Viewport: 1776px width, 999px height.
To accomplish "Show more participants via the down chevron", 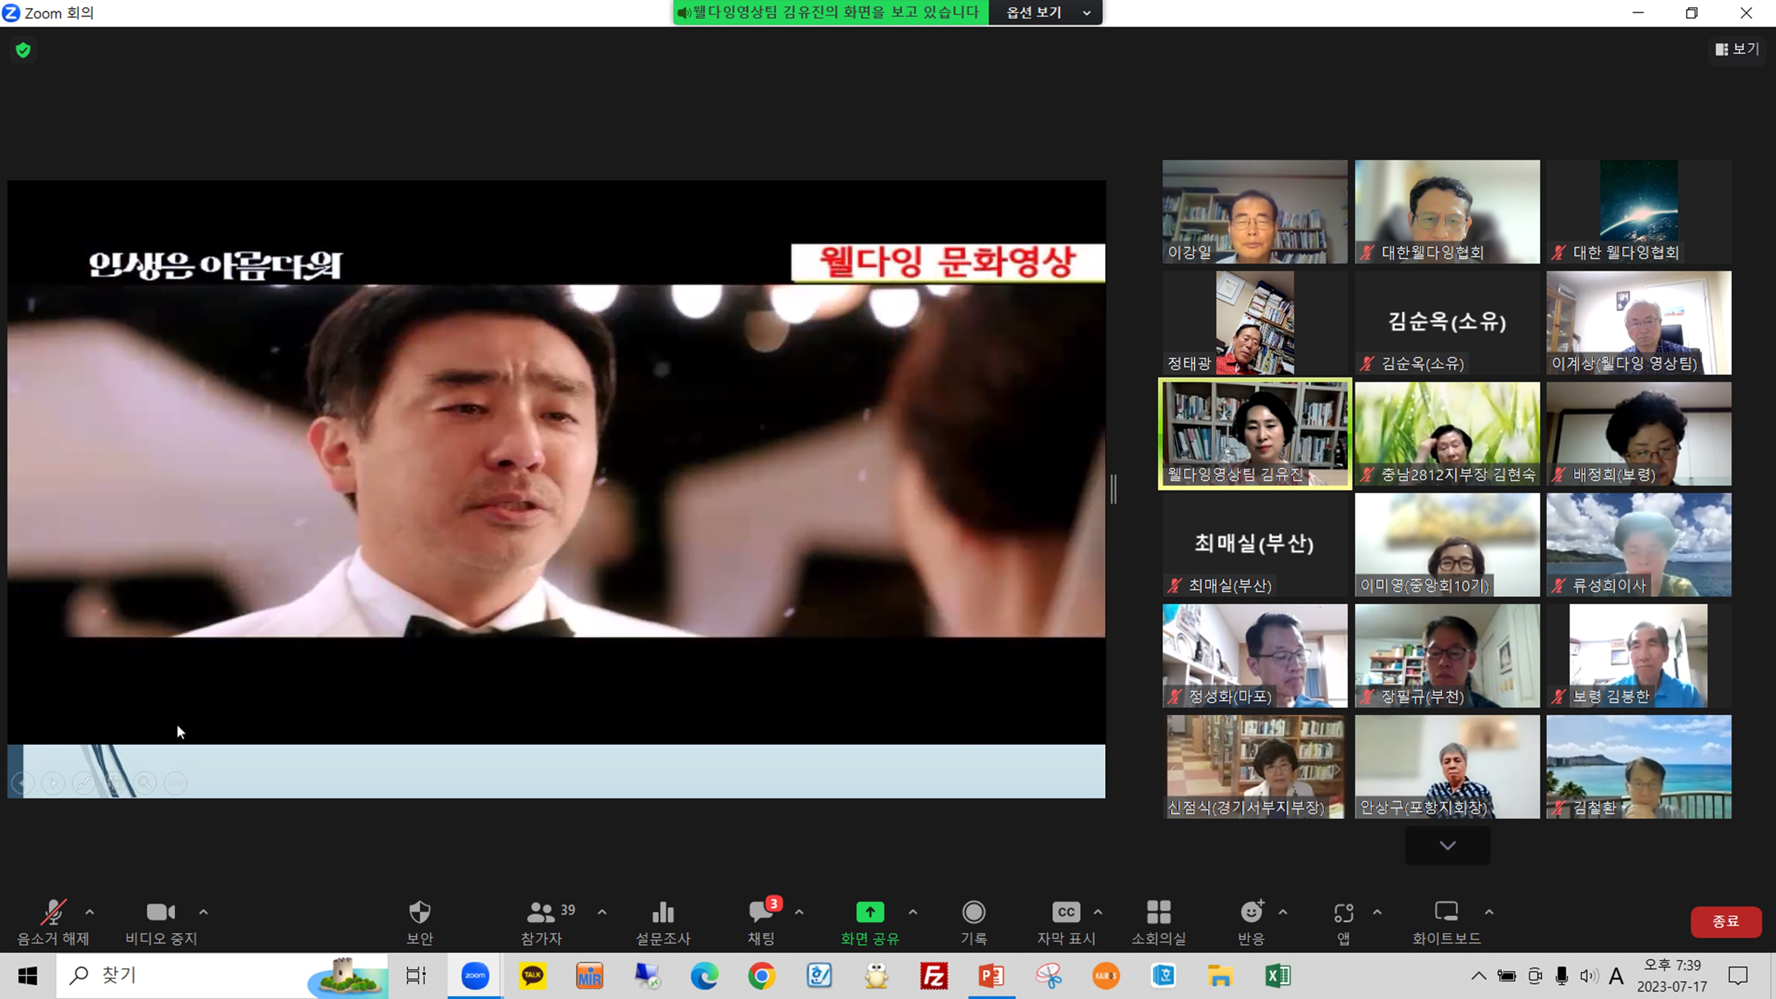I will pyautogui.click(x=1447, y=845).
